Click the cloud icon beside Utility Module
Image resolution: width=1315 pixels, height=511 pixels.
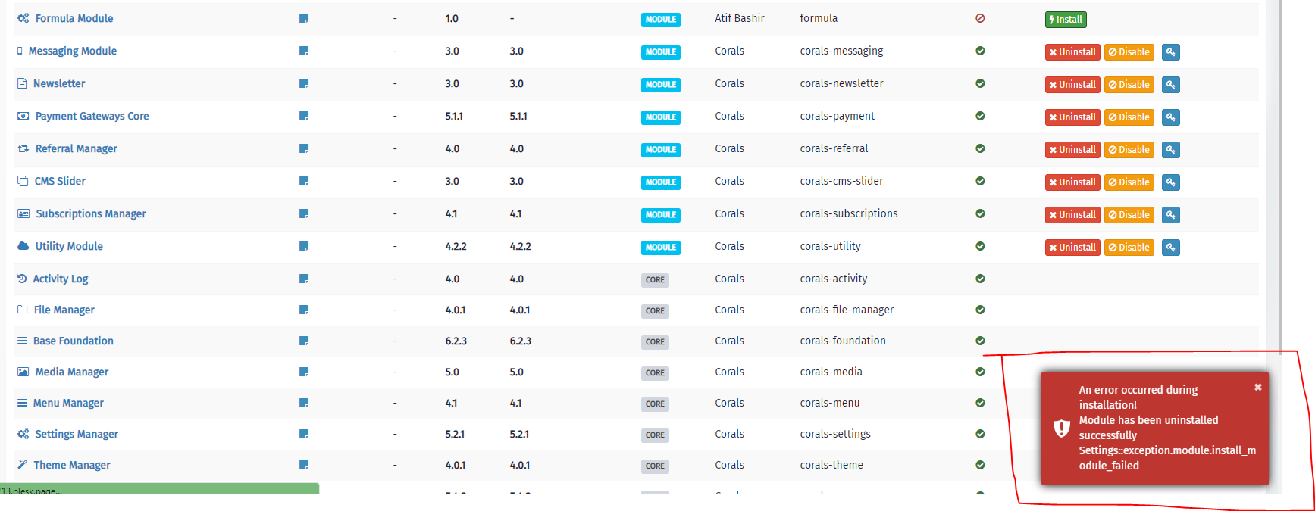coord(23,246)
